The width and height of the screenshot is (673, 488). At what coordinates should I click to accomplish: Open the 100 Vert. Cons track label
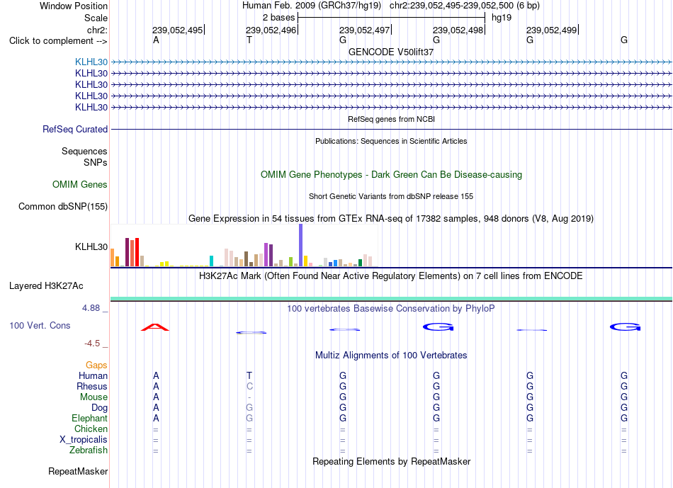40,325
